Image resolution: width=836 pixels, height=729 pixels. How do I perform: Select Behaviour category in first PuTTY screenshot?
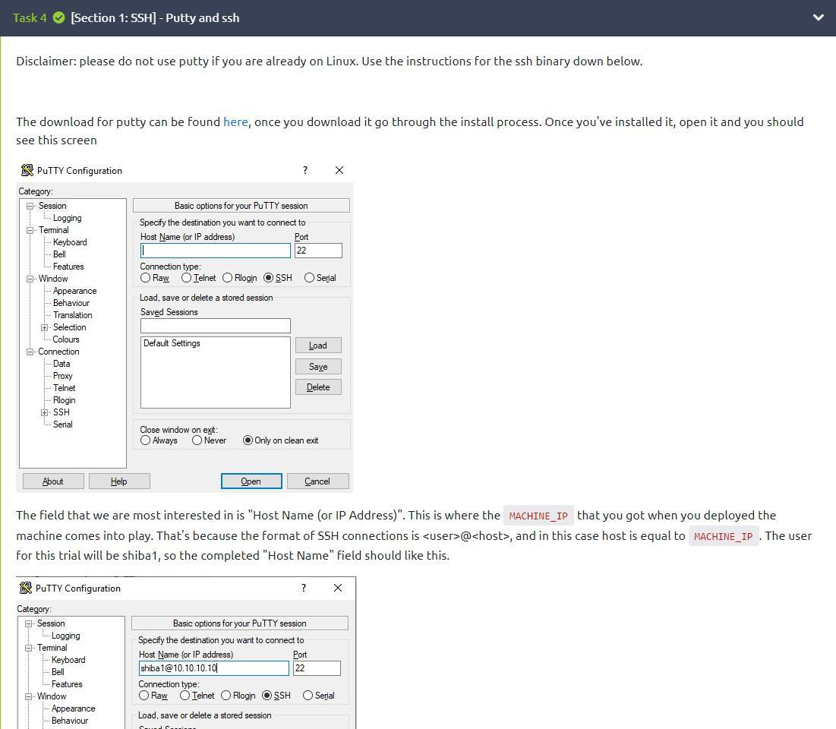tap(71, 303)
